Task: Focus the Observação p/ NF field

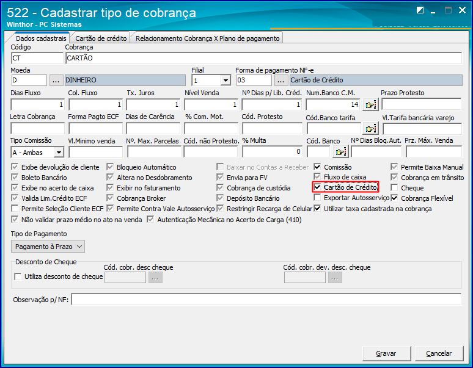Action: pyautogui.click(x=266, y=299)
